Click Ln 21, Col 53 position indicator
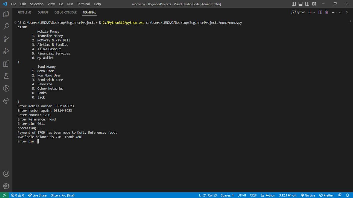The width and height of the screenshot is (353, 198). click(208, 195)
